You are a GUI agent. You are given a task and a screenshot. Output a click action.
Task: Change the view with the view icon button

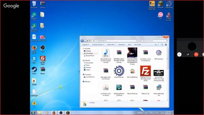pos(156,45)
